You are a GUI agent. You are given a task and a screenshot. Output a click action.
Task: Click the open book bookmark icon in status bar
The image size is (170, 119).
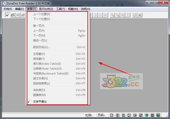(135, 115)
